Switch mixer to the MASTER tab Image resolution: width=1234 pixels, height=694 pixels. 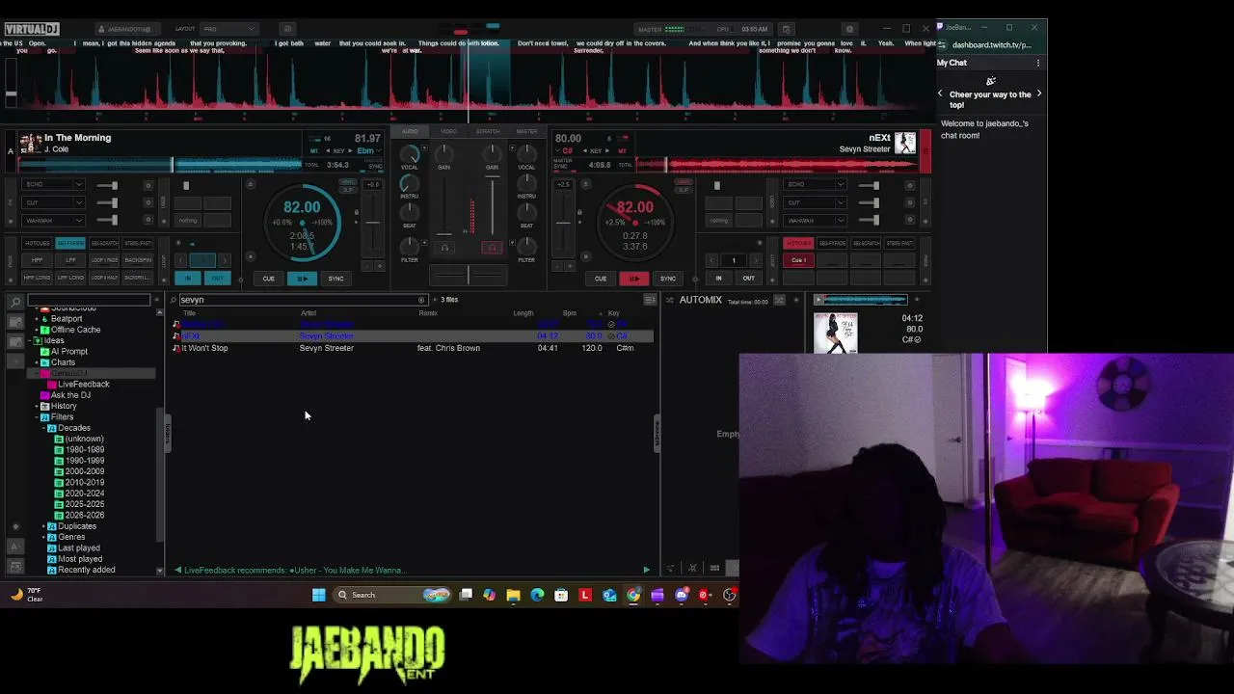(x=526, y=131)
